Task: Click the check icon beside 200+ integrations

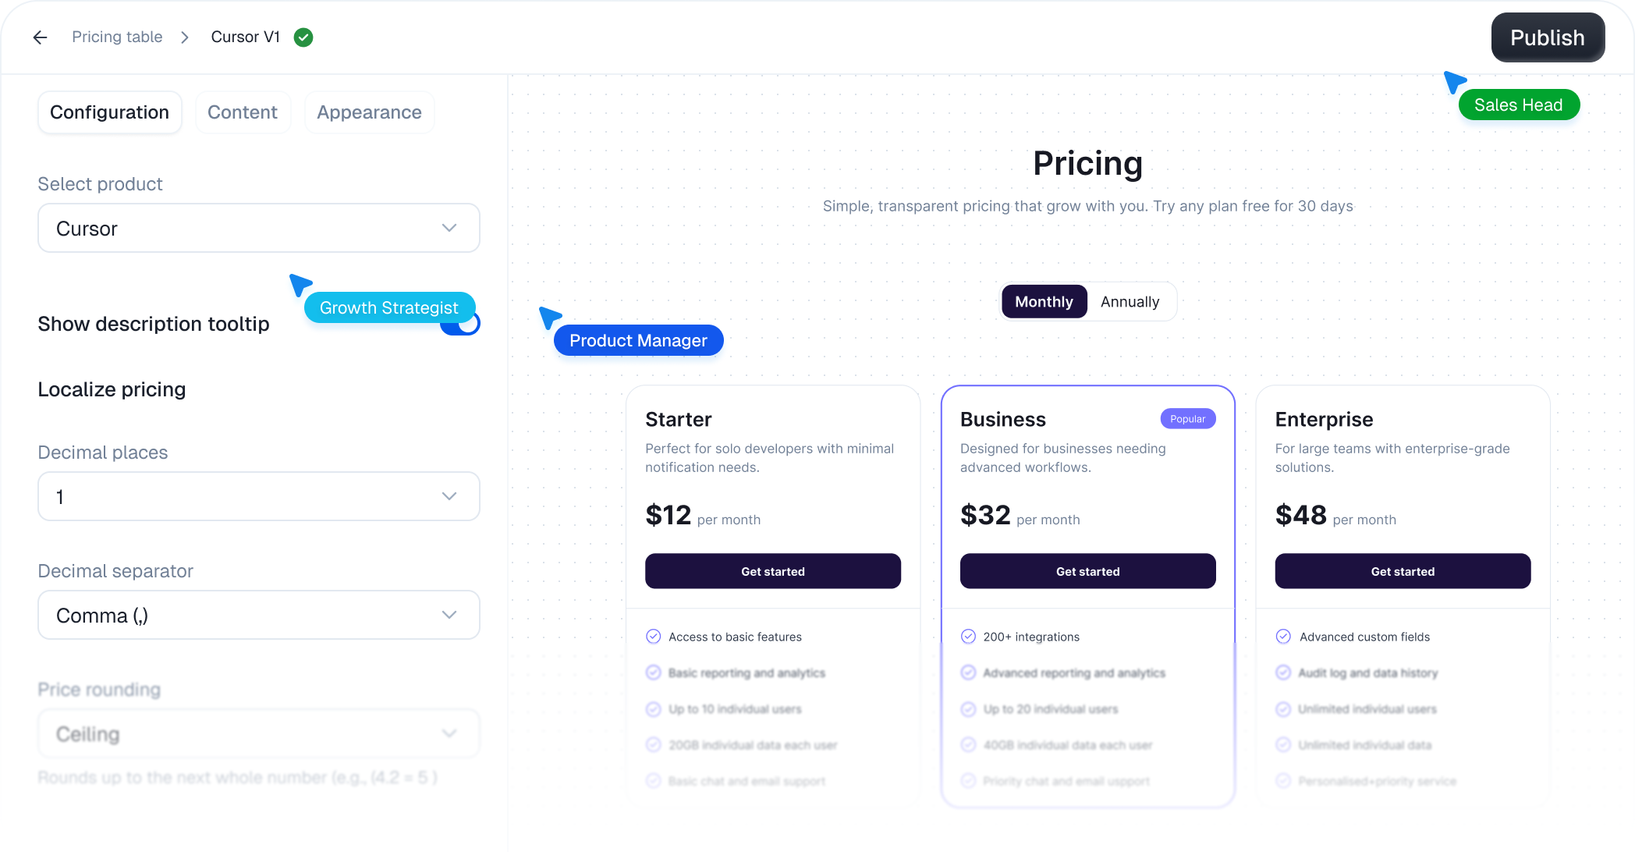Action: pos(969,636)
